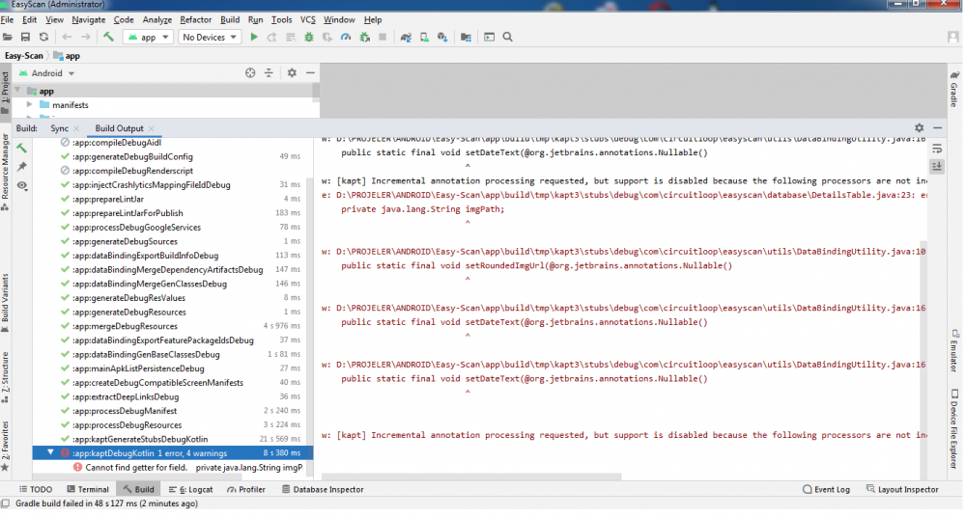
Task: Click the Debug app bug icon
Action: [309, 38]
